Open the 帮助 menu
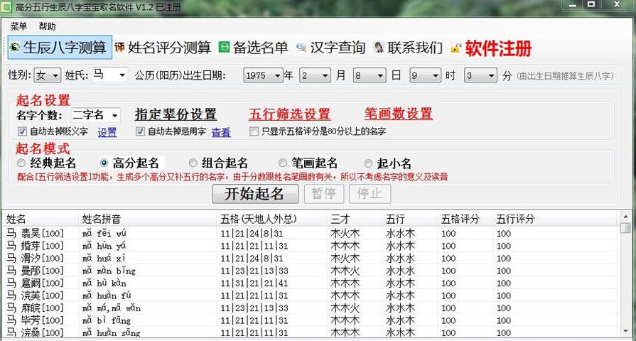 [x=47, y=26]
